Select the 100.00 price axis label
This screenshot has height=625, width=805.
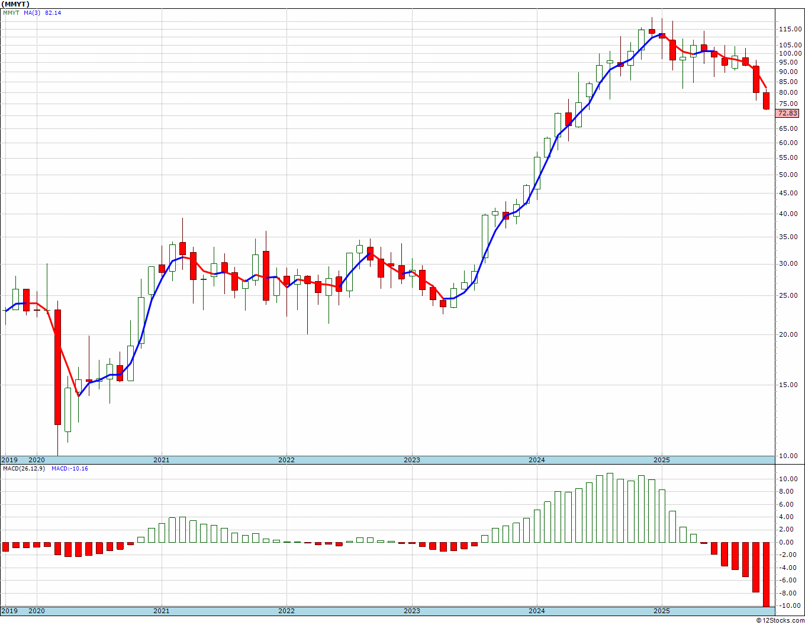[x=790, y=53]
